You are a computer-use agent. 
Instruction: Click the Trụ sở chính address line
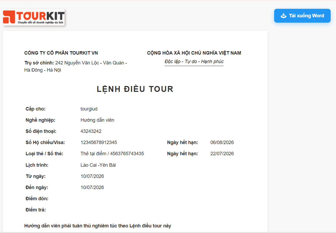[x=75, y=67]
